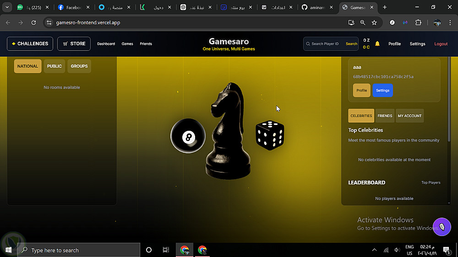Click the second Chrome taskbar icon
The width and height of the screenshot is (458, 257).
pos(202,250)
